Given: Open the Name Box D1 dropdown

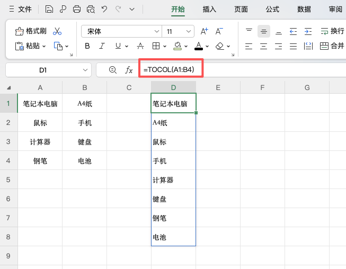Looking at the screenshot, I should 85,70.
